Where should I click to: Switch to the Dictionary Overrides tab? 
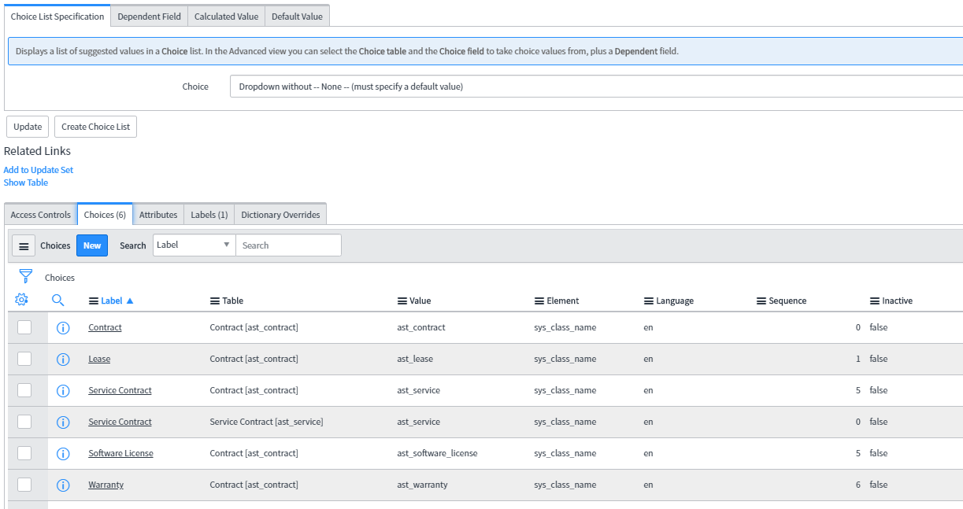click(280, 215)
